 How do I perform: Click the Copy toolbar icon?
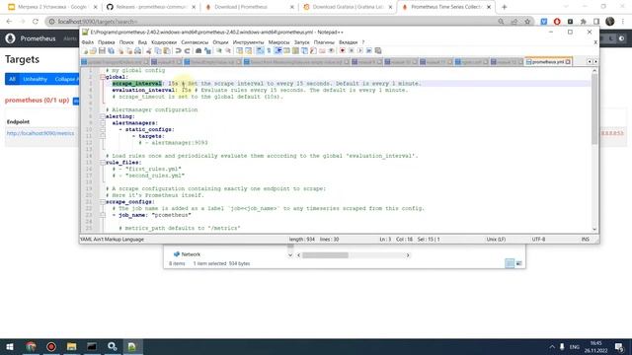[158, 50]
